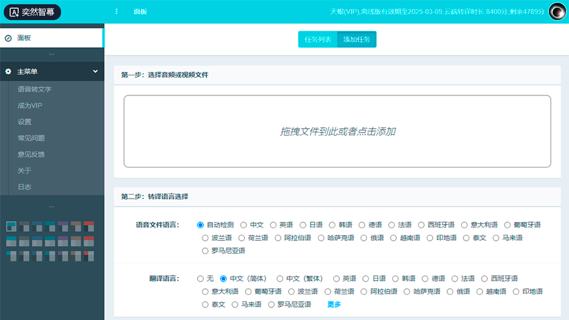Select the red theme swatch in the sidebar

[88, 226]
